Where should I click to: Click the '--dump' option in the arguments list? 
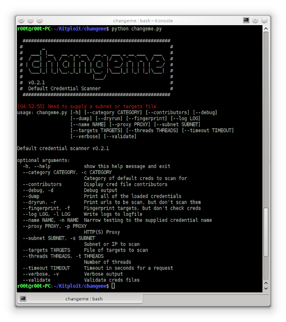tap(31, 196)
